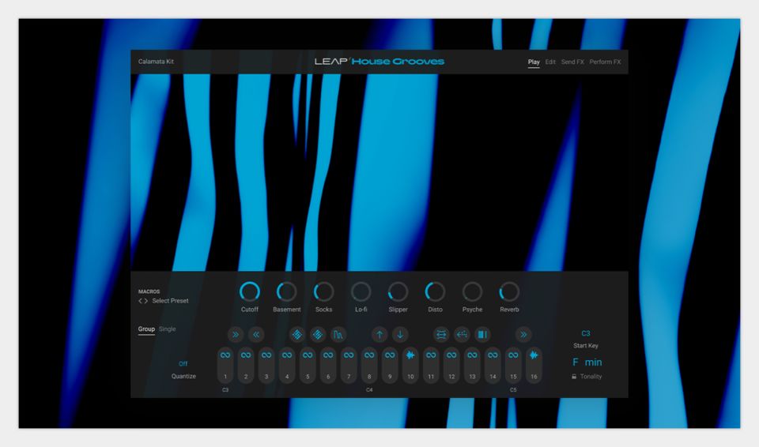759x447 pixels.
Task: Click the up arrow icon above the pads
Action: 379,335
